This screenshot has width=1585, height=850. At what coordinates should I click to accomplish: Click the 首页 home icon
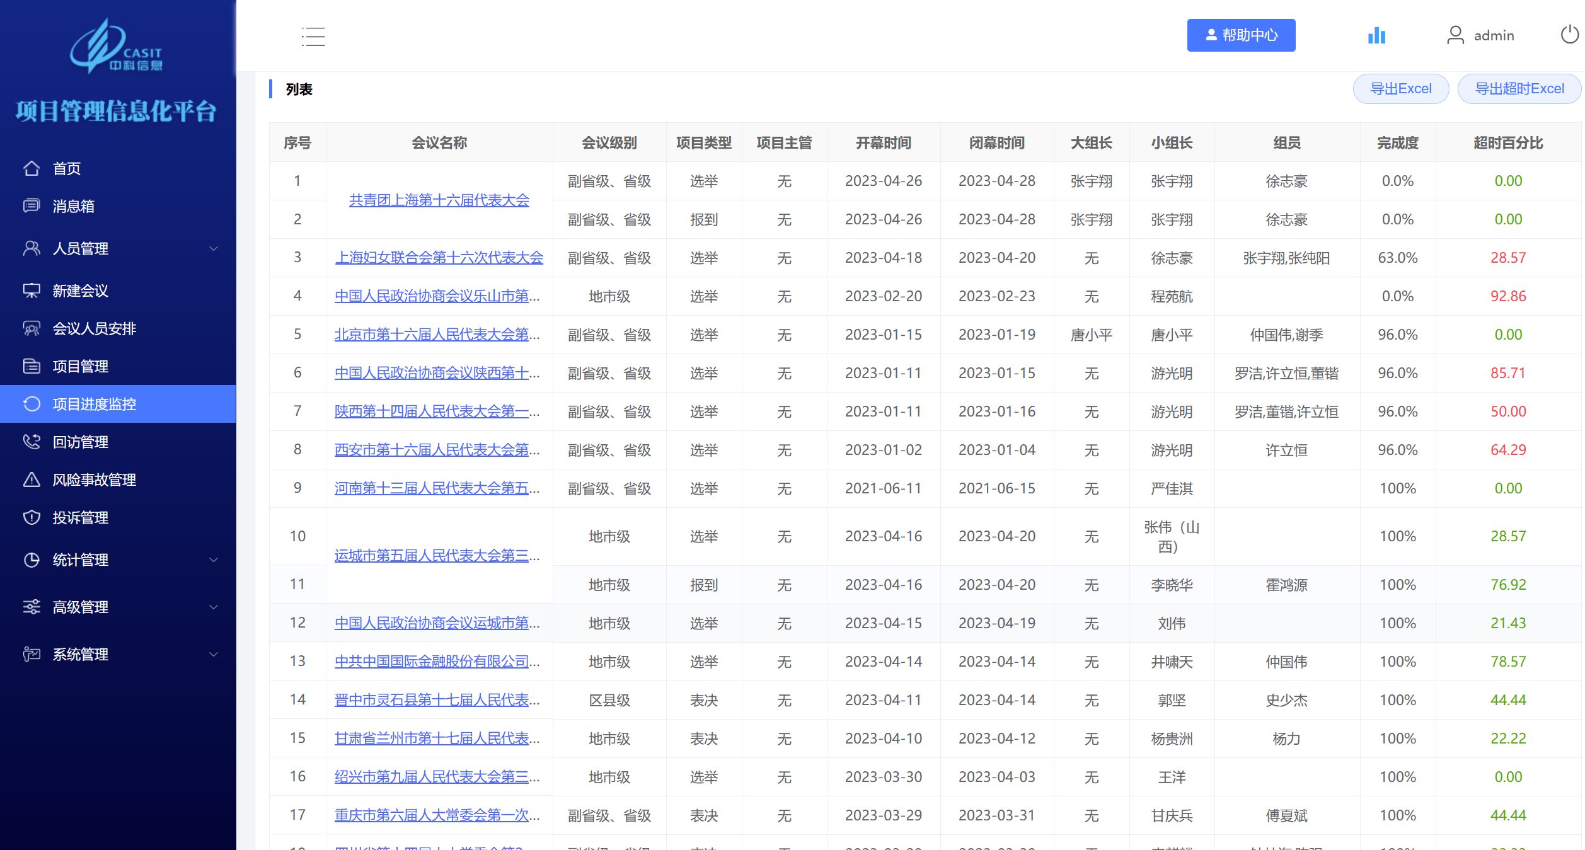(x=32, y=168)
